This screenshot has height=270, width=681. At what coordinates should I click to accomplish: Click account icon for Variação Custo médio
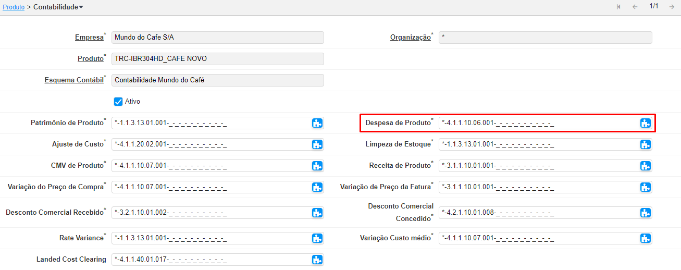click(x=646, y=238)
